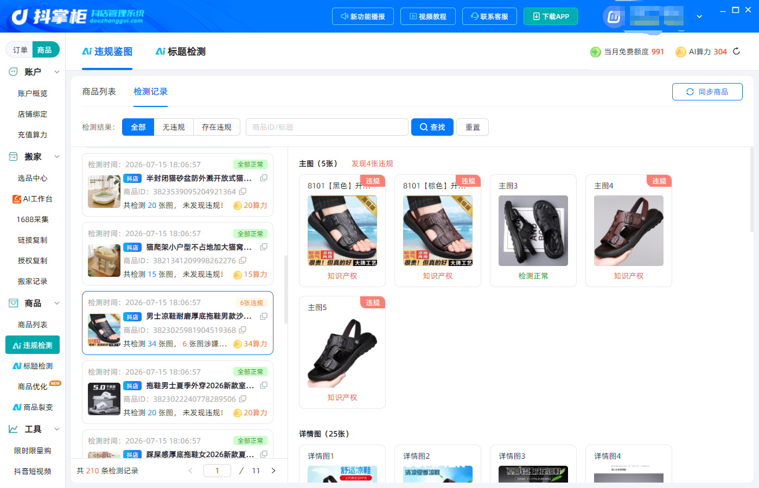The width and height of the screenshot is (759, 488).
Task: Switch to 商品 mode toggle
Action: [45, 50]
